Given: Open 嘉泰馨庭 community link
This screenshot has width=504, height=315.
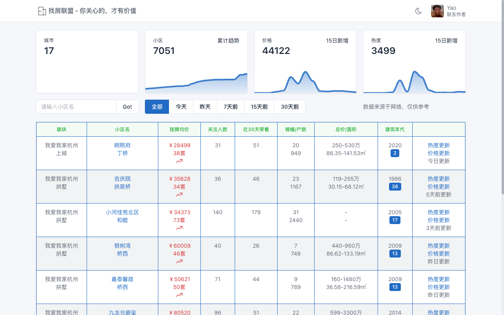Looking at the screenshot, I should pos(122,279).
